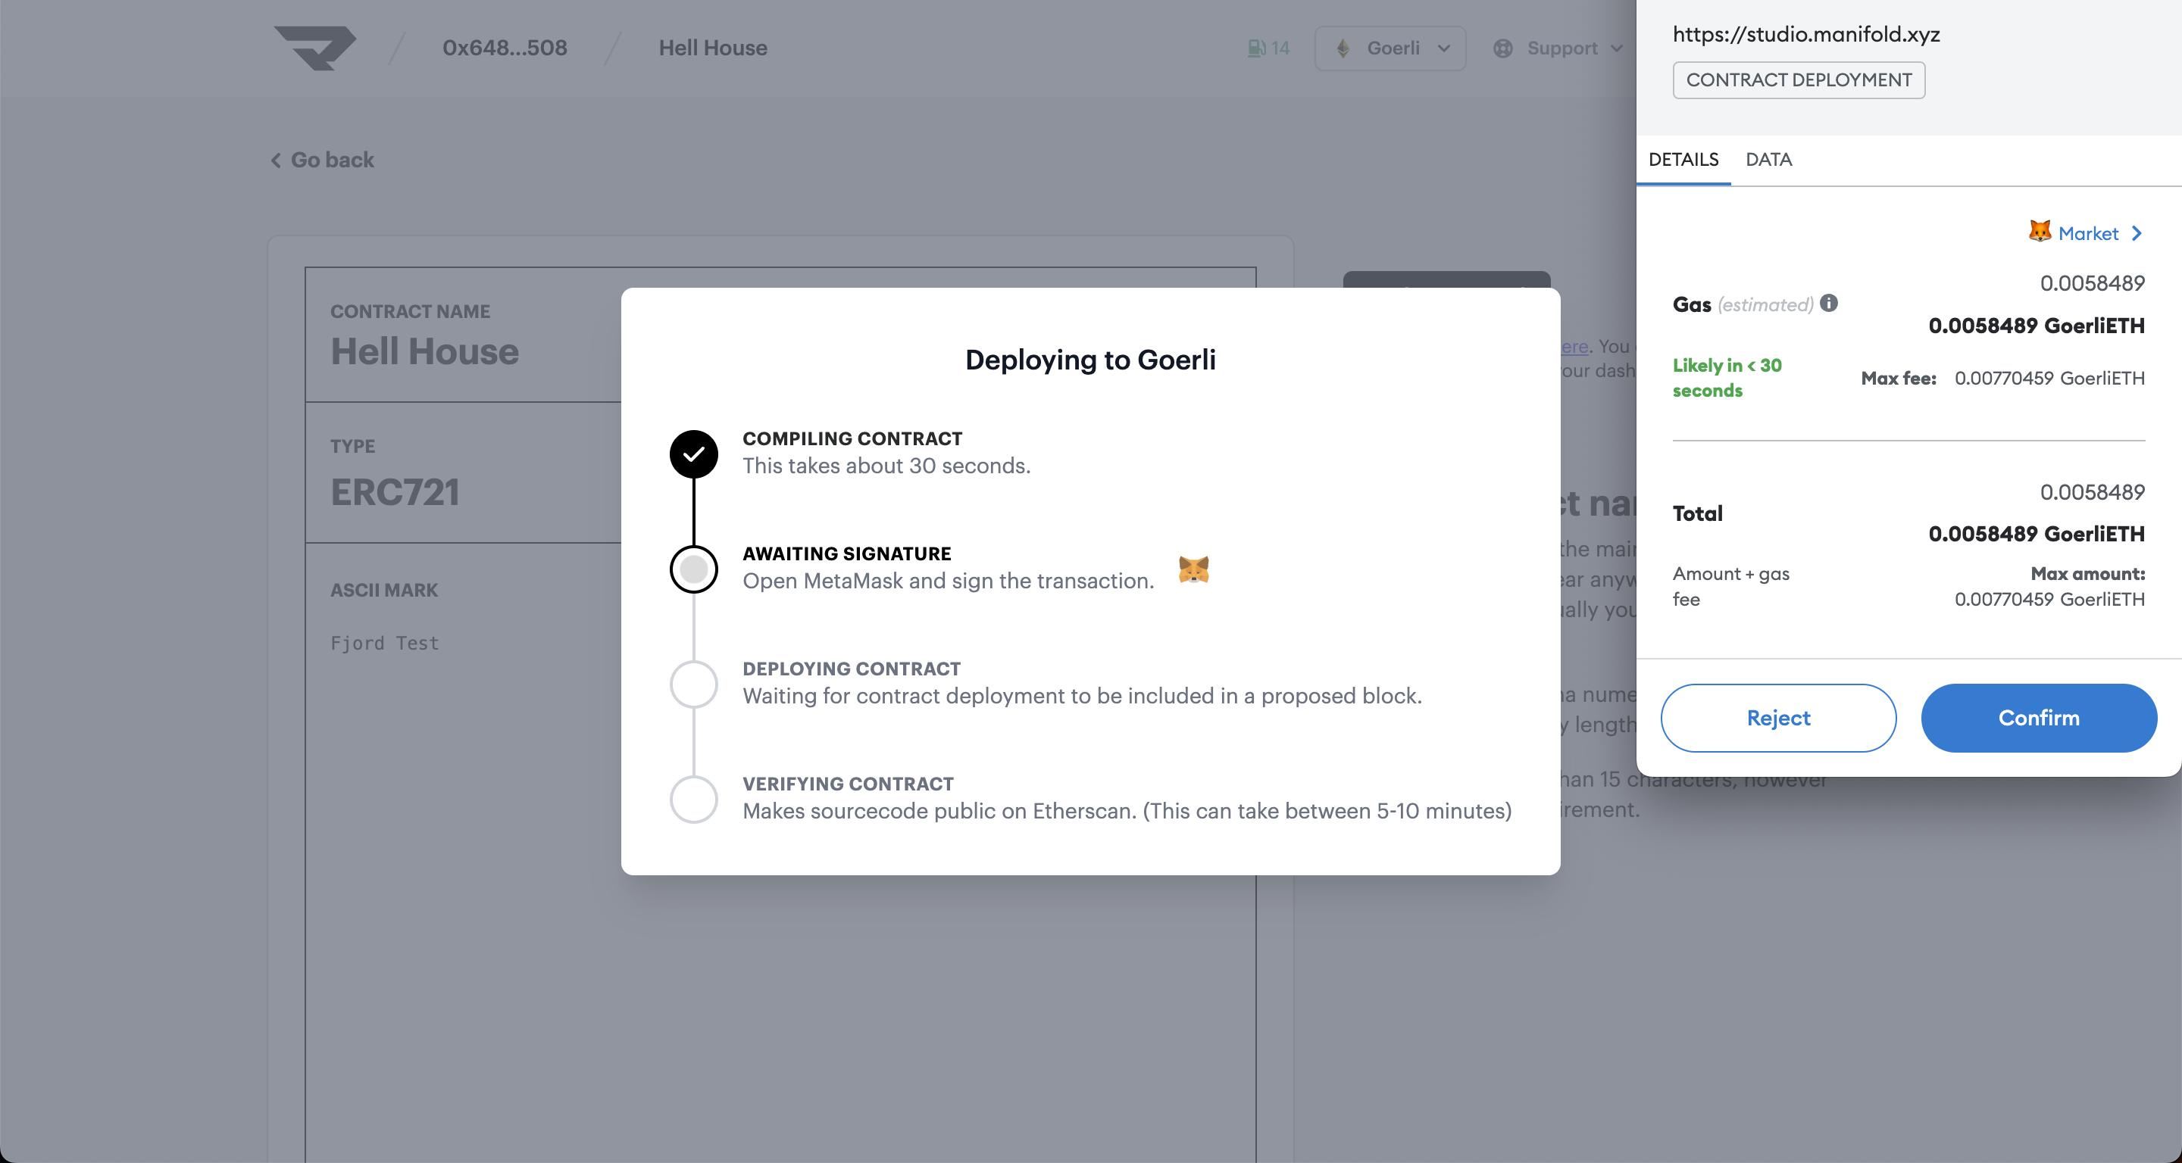
Task: Click the 0x648...508 wallet breadcrumb
Action: (x=505, y=48)
